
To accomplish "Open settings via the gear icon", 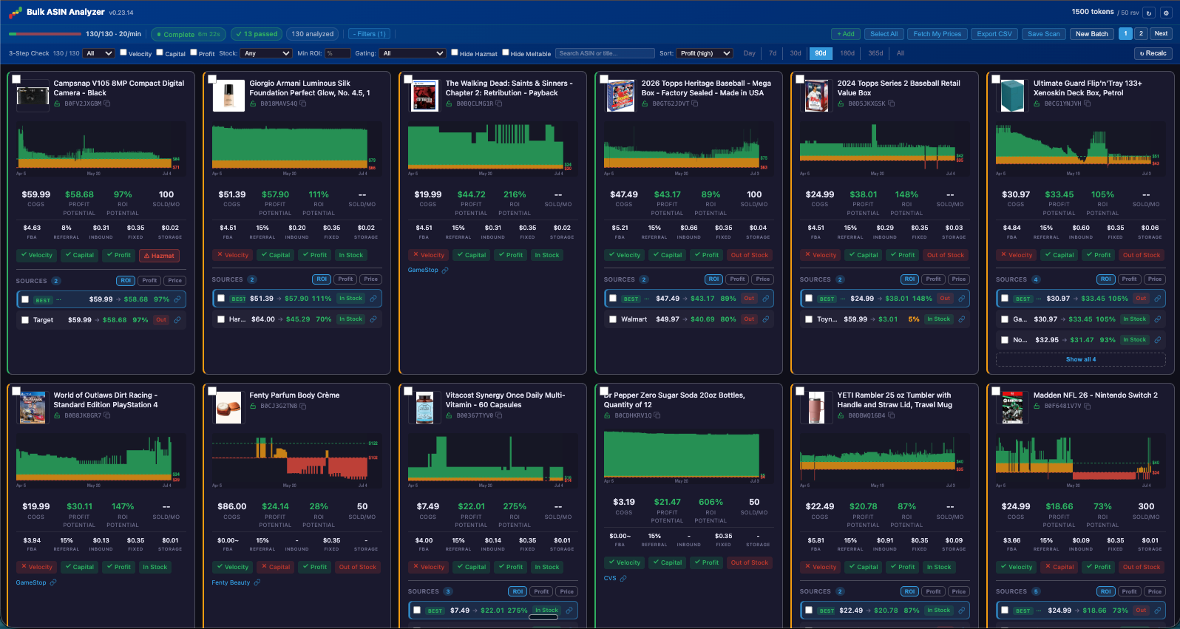I will click(x=1166, y=13).
